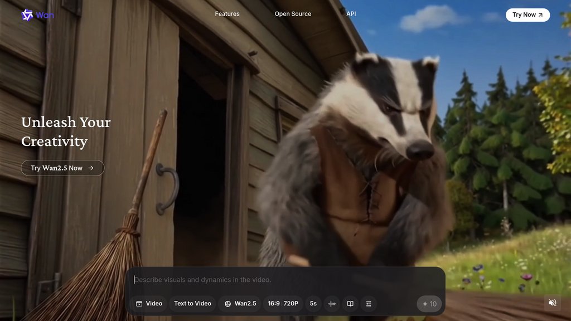Open the prompt library book icon
The height and width of the screenshot is (321, 571).
coord(350,304)
